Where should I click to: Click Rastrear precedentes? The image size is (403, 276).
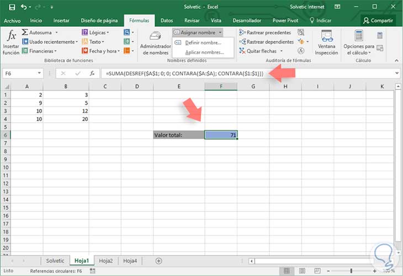(x=265, y=33)
